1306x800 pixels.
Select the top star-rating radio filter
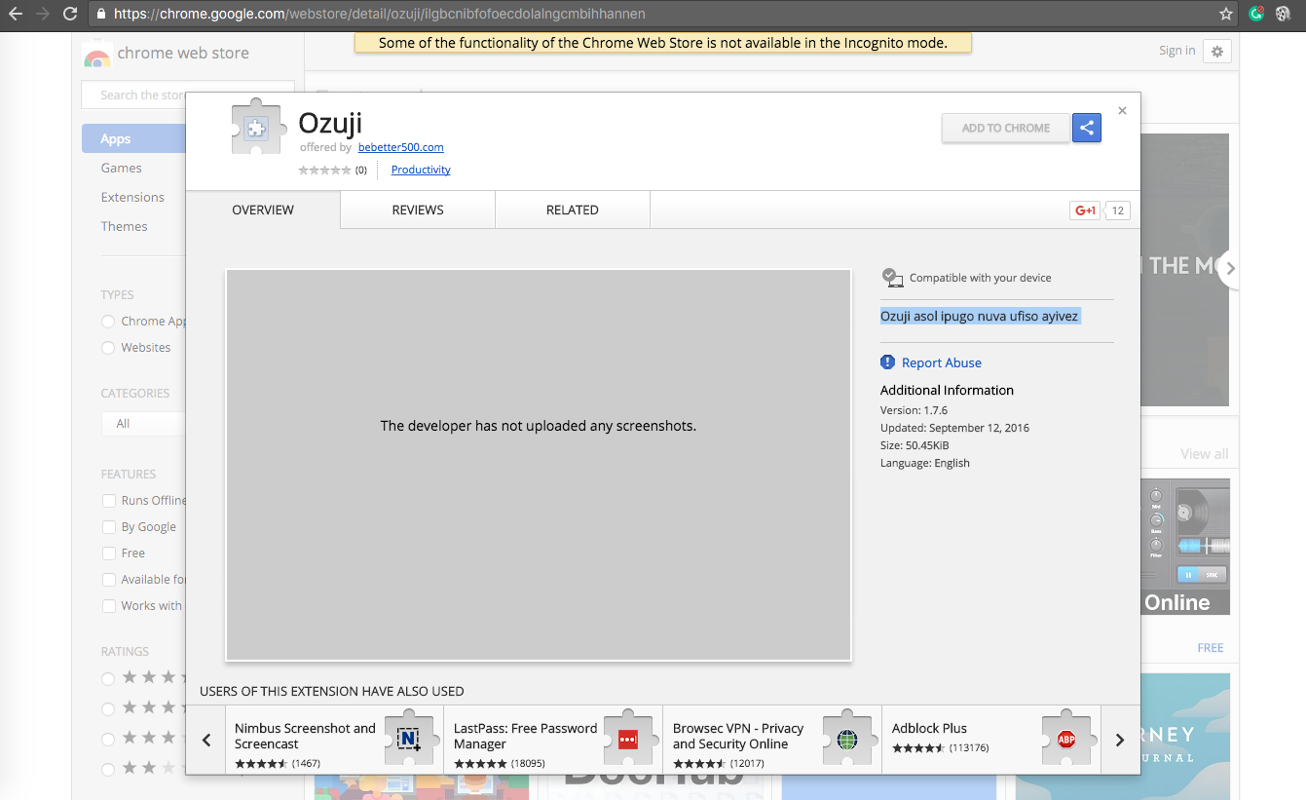pyautogui.click(x=108, y=678)
